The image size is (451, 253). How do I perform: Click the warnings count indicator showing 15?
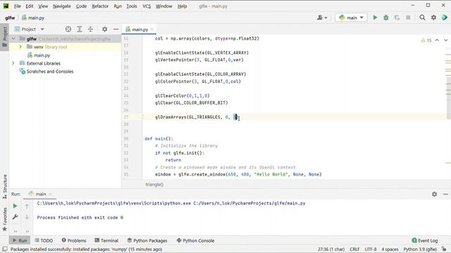coord(426,41)
